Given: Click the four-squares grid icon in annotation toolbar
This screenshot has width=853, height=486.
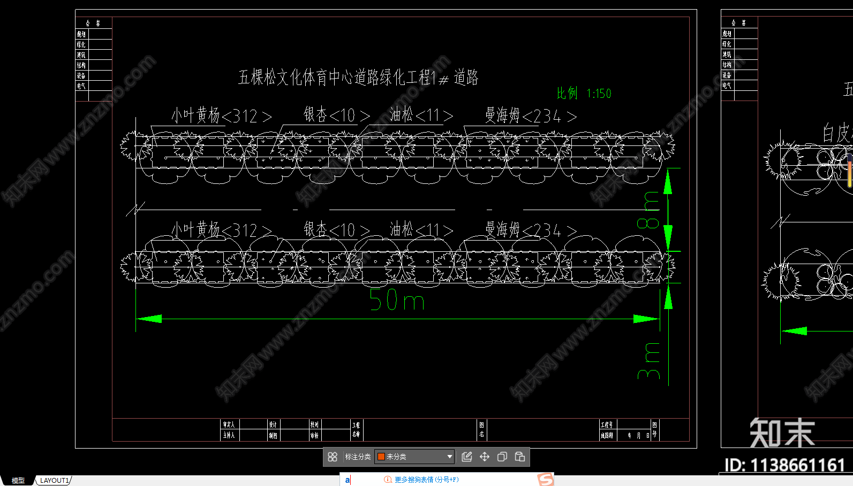Looking at the screenshot, I should [x=333, y=457].
